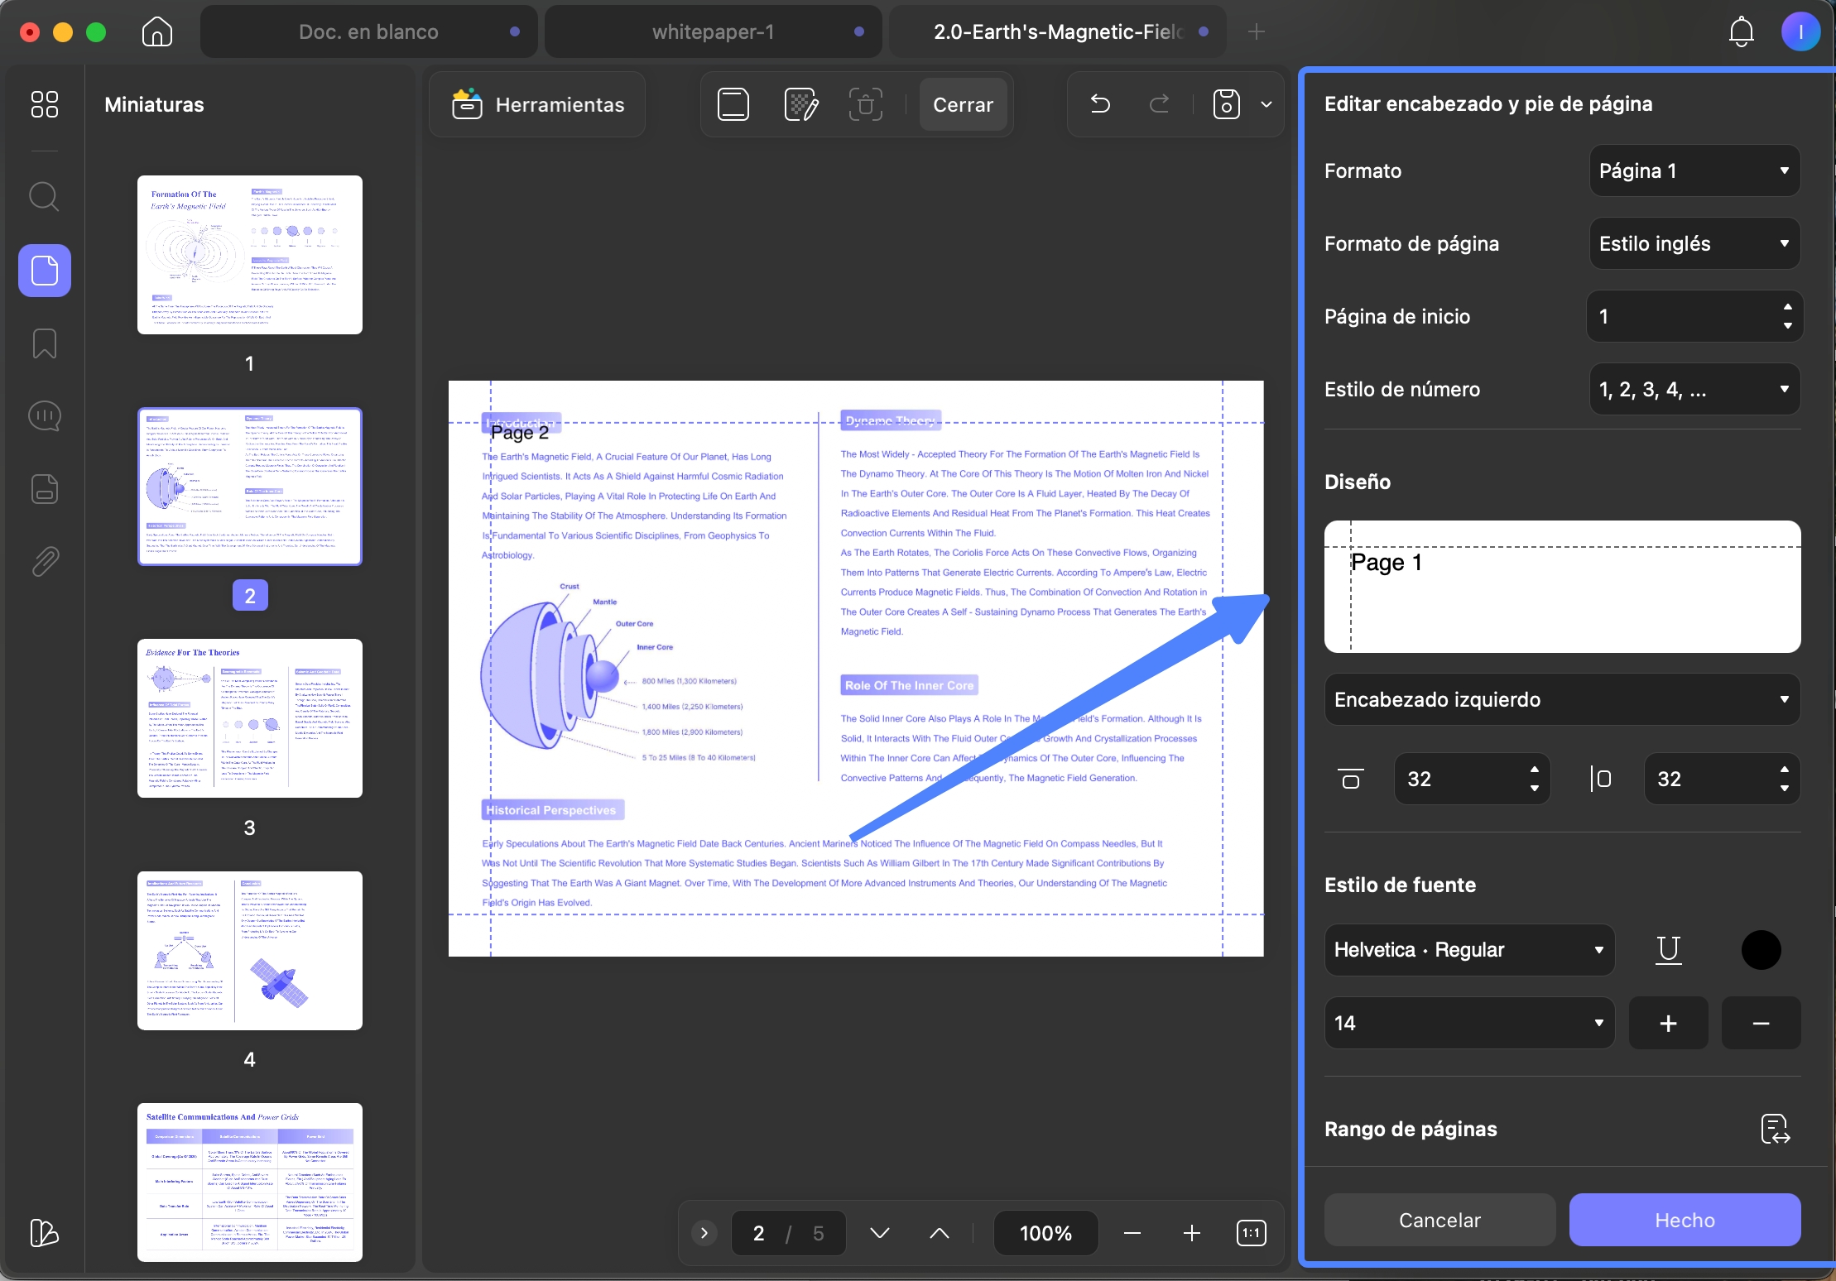Open the comments panel icon
Viewport: 1836px width, 1281px height.
tap(44, 416)
